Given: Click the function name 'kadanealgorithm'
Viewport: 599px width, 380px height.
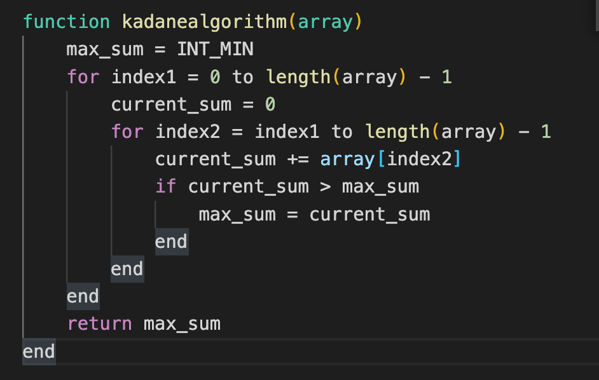Looking at the screenshot, I should 204,22.
